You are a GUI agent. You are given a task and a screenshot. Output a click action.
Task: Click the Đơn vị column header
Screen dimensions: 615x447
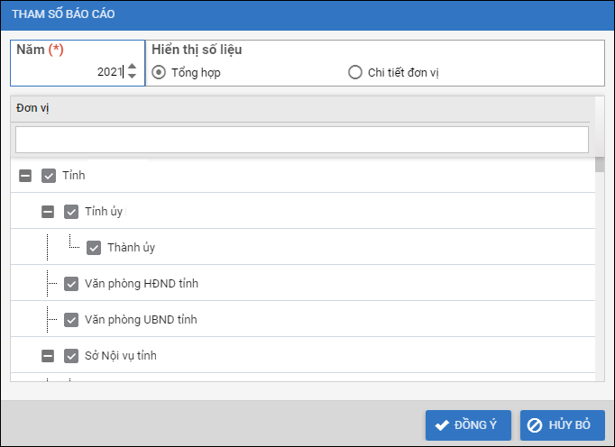[301, 109]
